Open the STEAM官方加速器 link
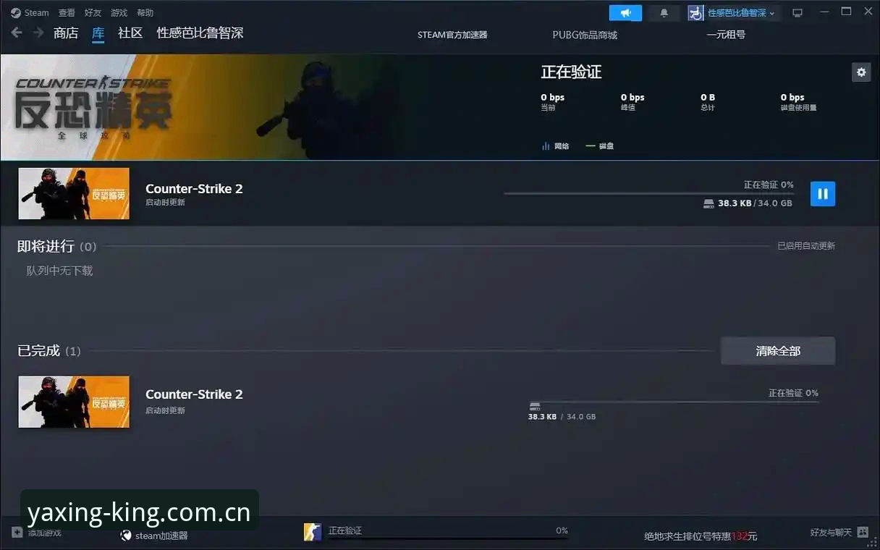 coord(452,35)
